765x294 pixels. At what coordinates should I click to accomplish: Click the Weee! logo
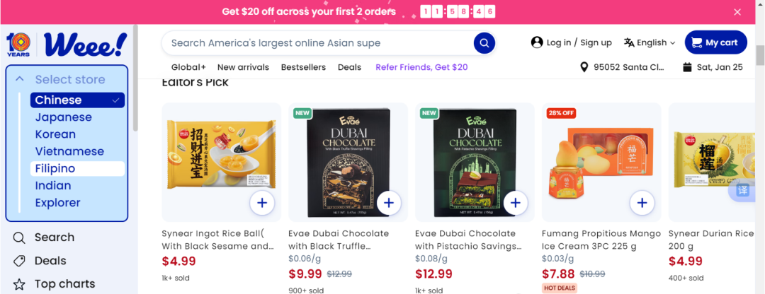click(x=85, y=44)
